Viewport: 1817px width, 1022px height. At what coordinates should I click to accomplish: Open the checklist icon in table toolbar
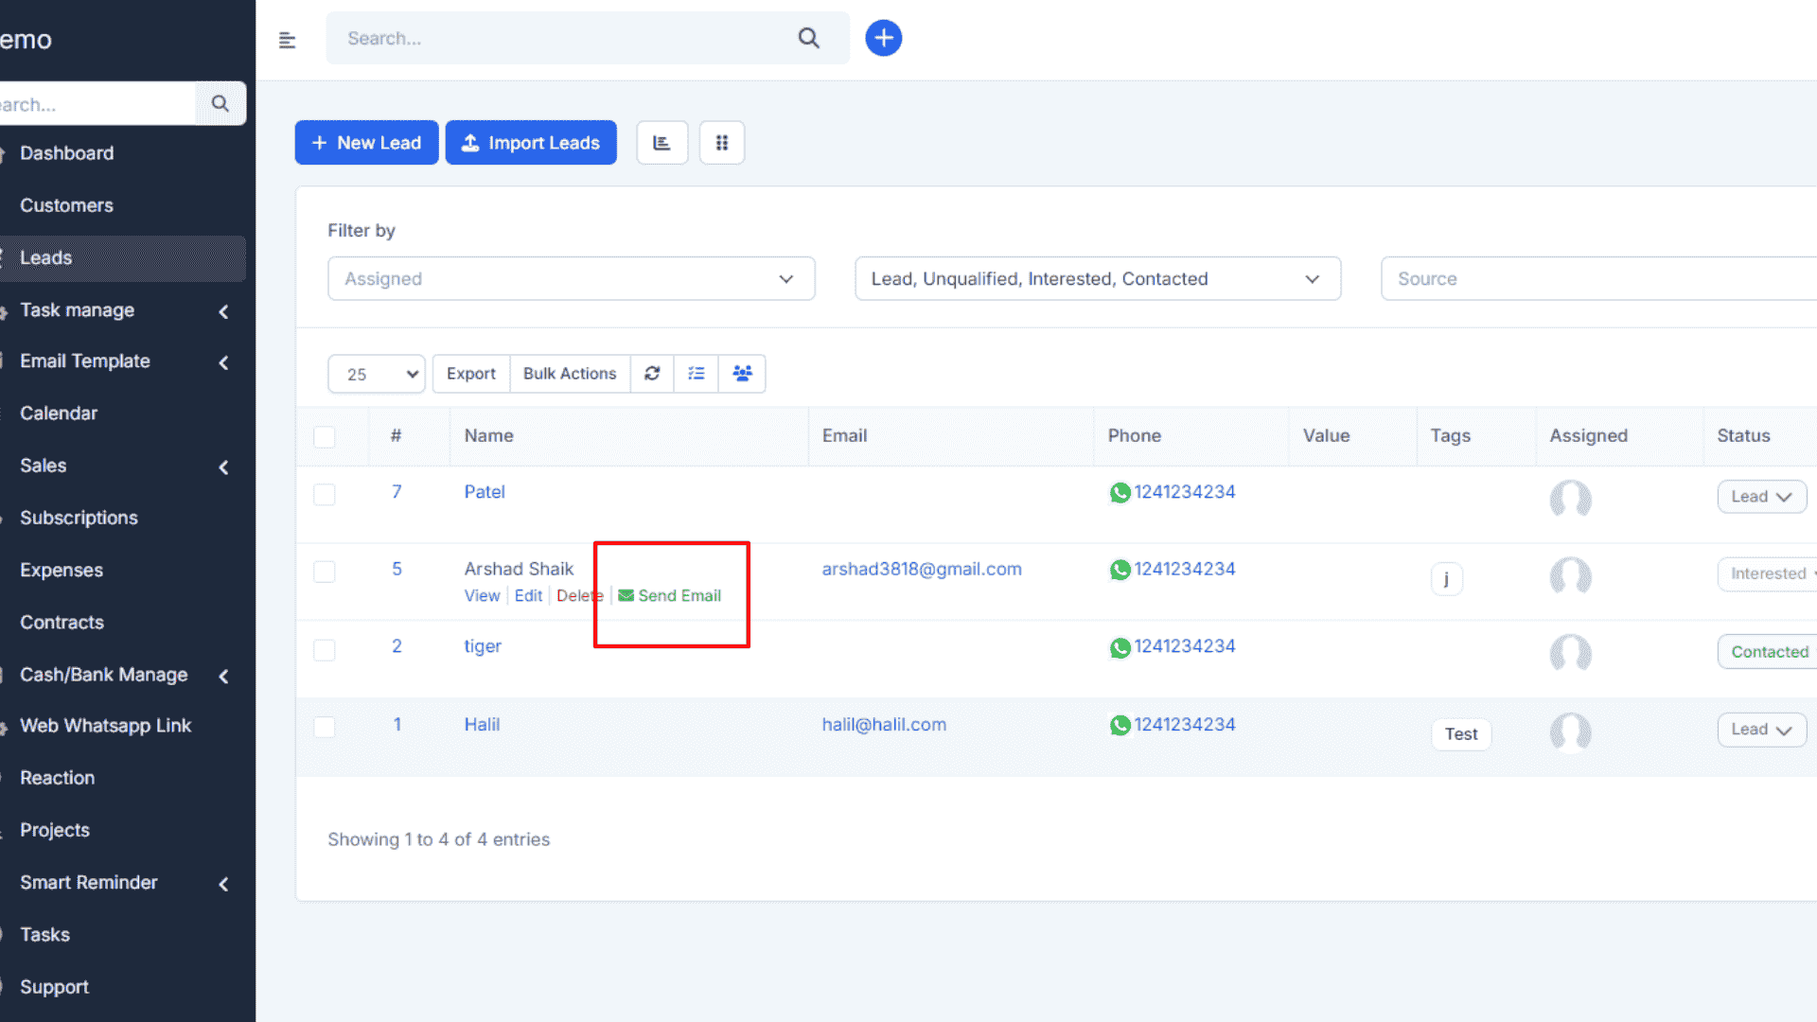697,374
